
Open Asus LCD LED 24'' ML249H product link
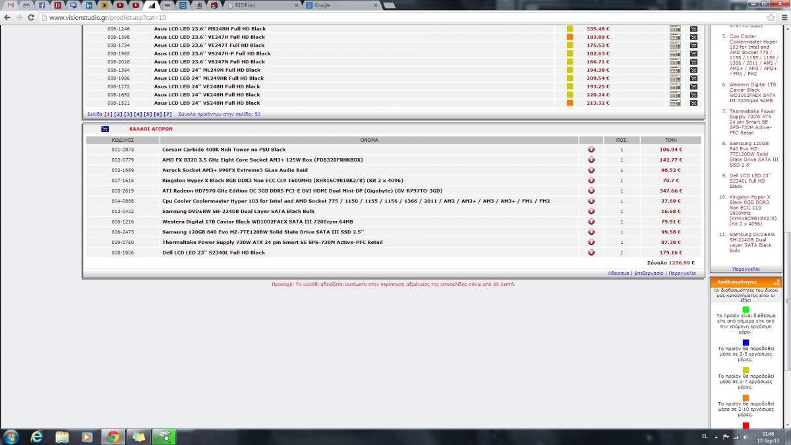pyautogui.click(x=207, y=70)
